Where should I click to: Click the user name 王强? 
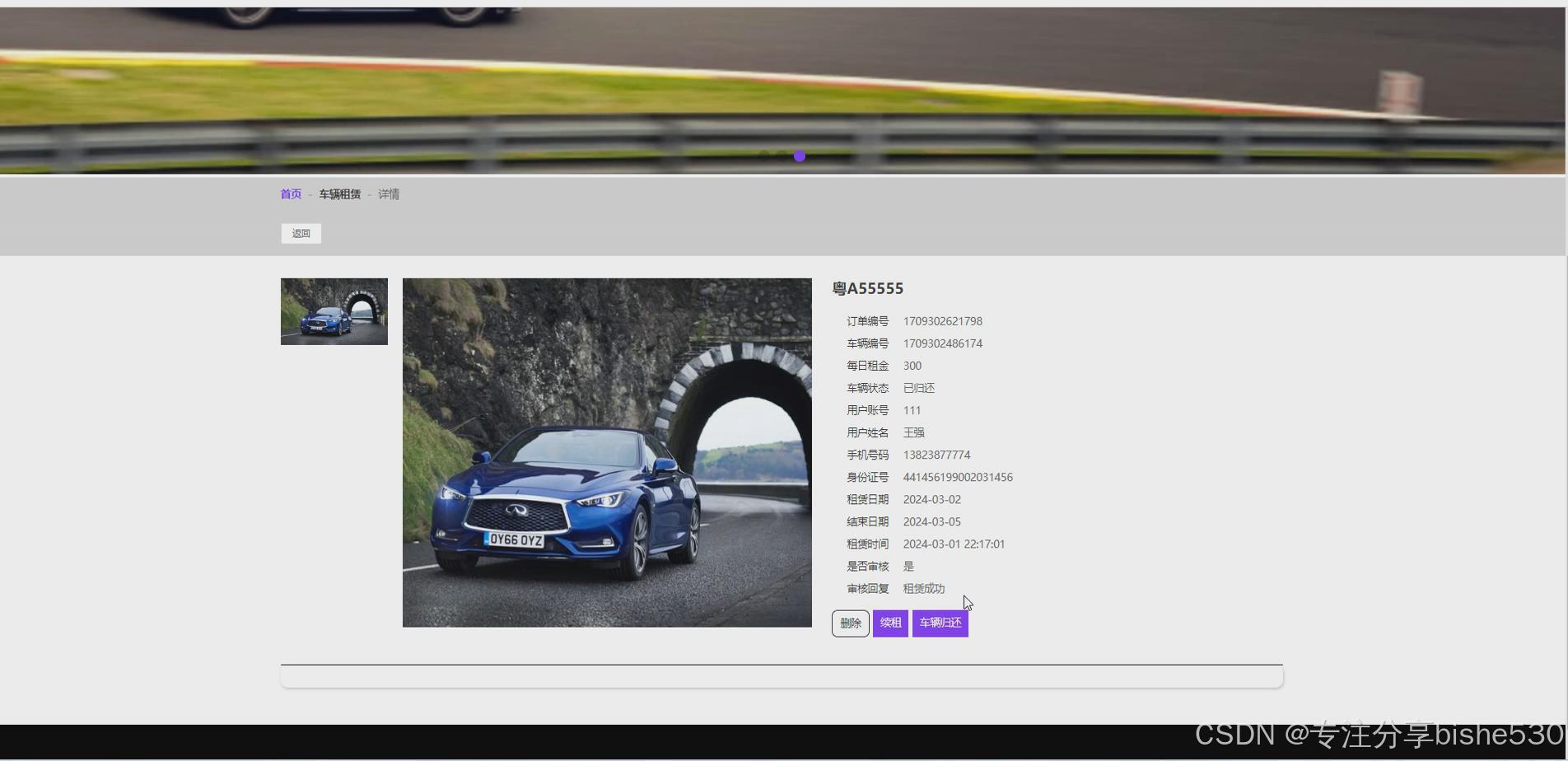point(913,432)
